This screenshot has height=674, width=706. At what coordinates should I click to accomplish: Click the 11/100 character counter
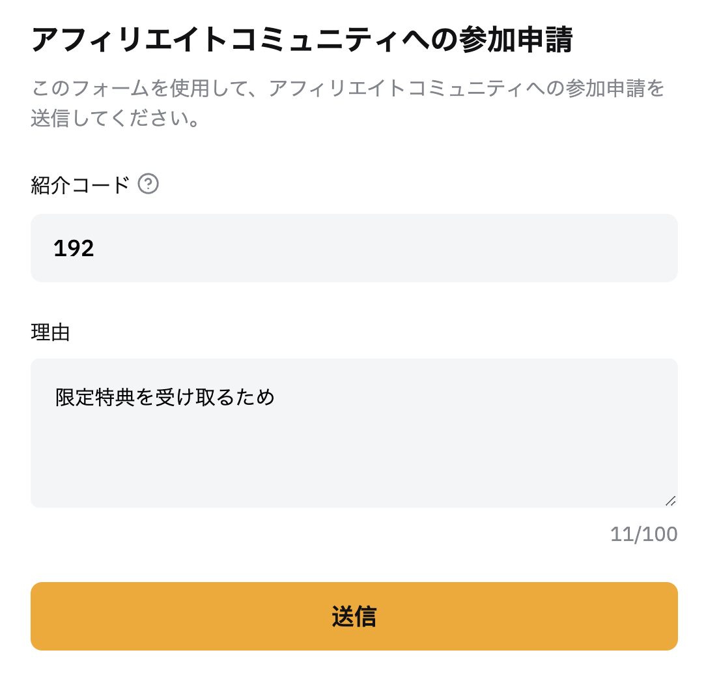643,535
